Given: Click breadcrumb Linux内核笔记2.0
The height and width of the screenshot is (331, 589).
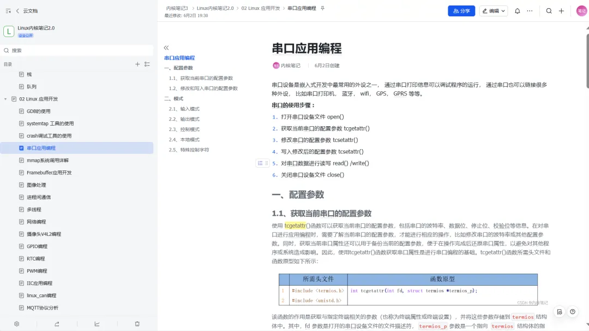Looking at the screenshot, I should (215, 8).
